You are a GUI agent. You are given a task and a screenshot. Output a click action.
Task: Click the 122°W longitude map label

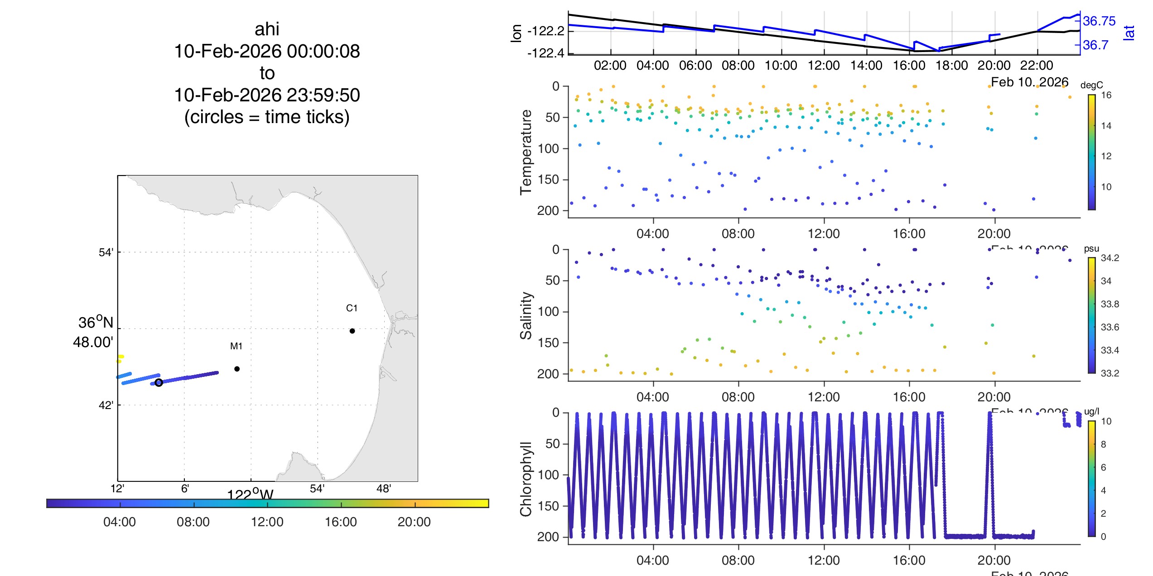tap(250, 494)
